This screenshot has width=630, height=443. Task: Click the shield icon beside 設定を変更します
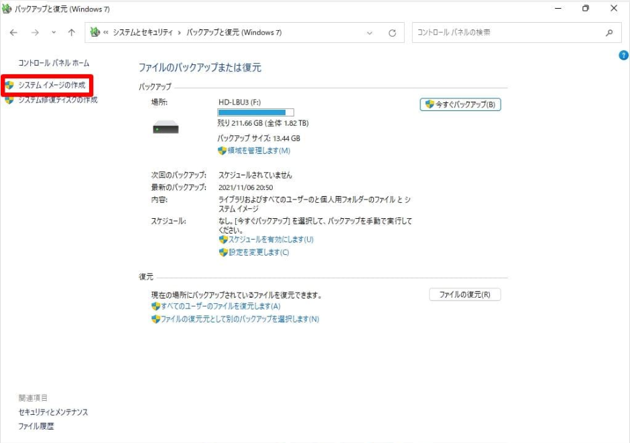223,252
